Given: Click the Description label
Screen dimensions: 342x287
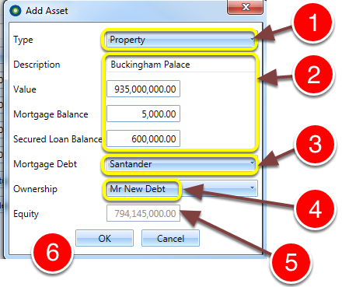Looking at the screenshot, I should [37, 65].
